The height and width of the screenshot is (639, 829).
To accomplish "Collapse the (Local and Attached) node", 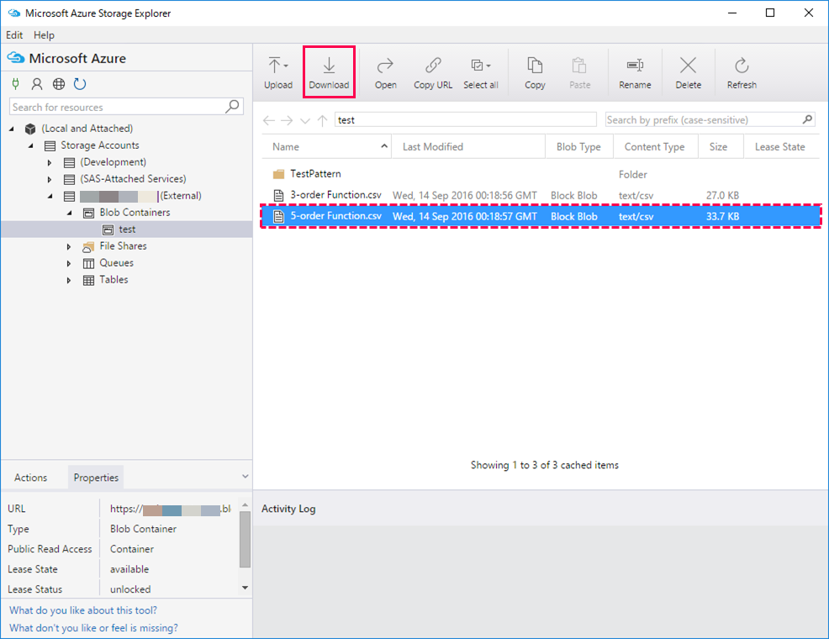I will pos(12,129).
